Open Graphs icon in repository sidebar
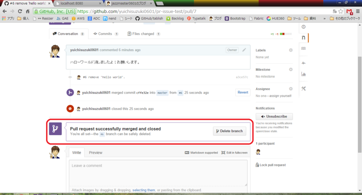Image resolution: width=362 pixels, height=195 pixels. [304, 74]
